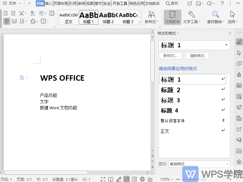Click the settings sliders icon in right sidebar
The height and width of the screenshot is (182, 243).
[239, 107]
